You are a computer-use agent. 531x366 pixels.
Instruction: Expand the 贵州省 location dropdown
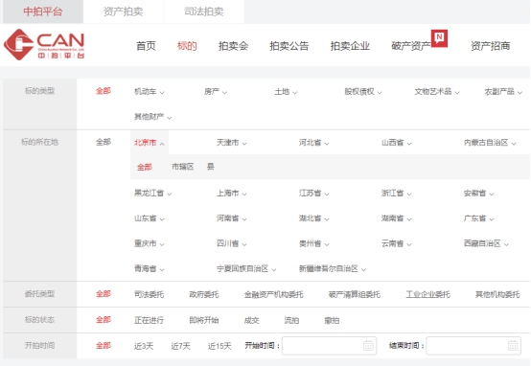coord(314,243)
